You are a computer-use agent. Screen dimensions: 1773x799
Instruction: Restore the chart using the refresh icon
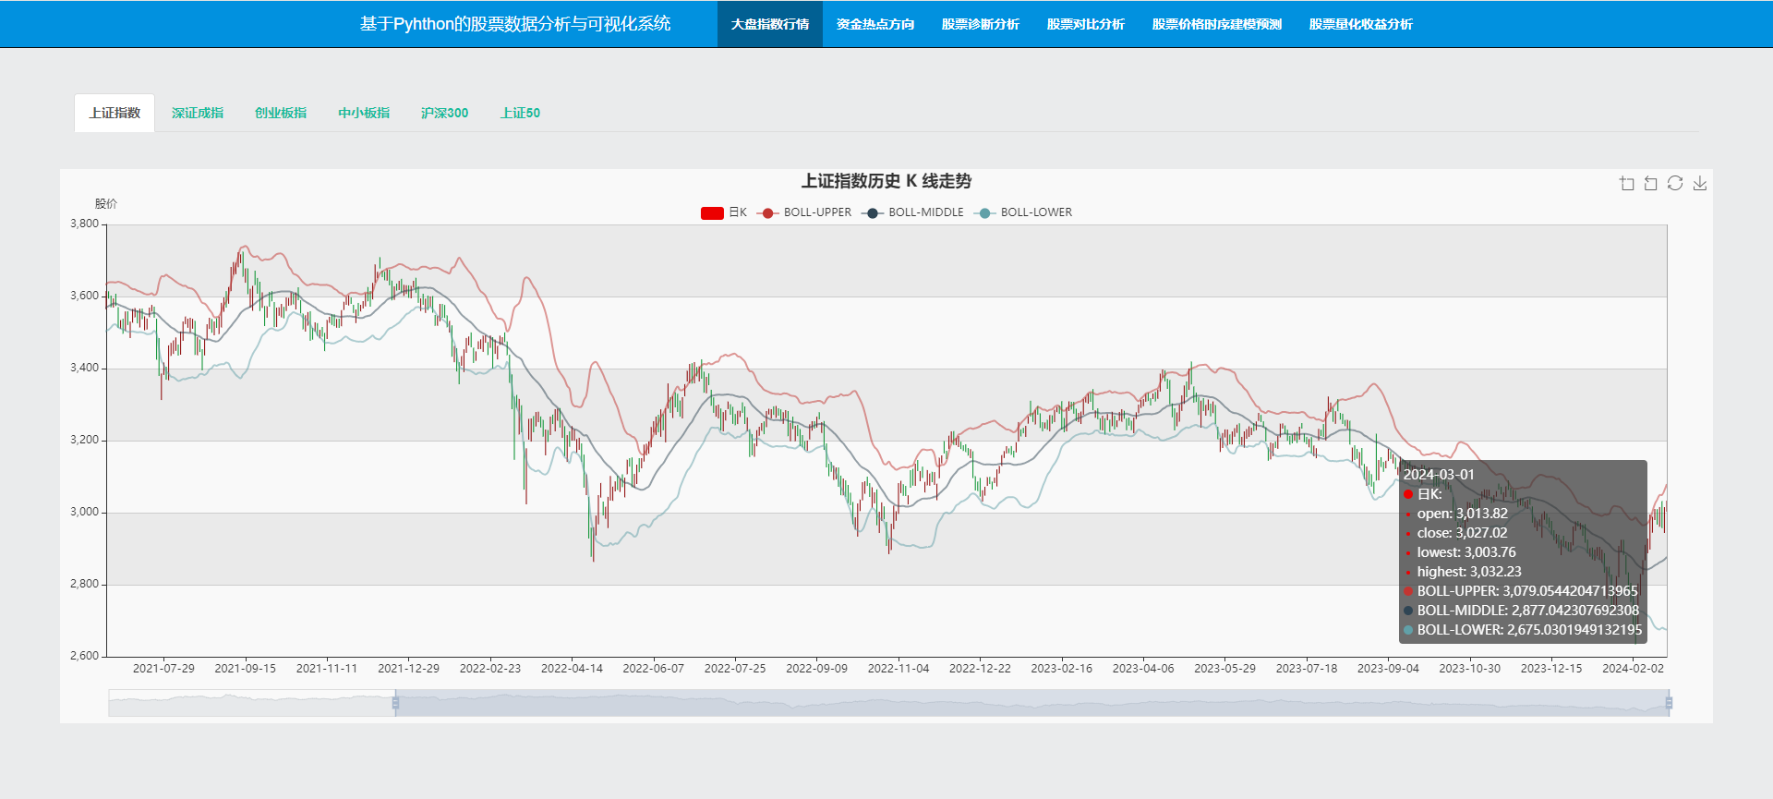[1675, 183]
